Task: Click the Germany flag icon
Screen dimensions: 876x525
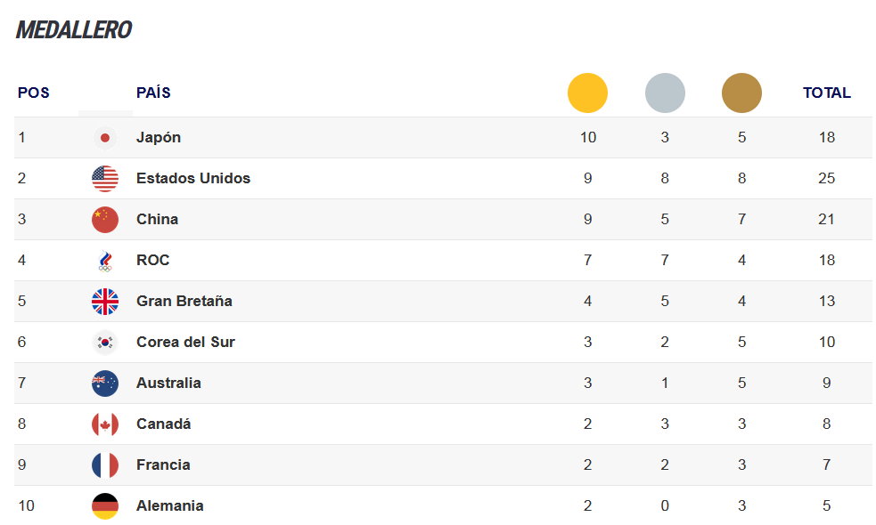Action: tap(105, 506)
